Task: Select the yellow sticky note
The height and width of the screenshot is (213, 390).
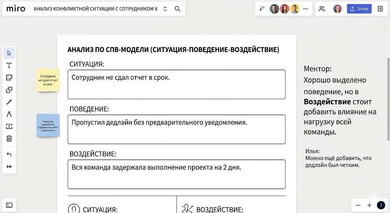Action: pyautogui.click(x=48, y=80)
